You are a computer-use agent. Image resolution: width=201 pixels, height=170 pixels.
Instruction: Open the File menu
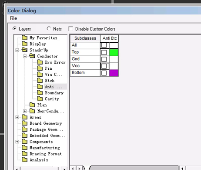tap(13, 18)
